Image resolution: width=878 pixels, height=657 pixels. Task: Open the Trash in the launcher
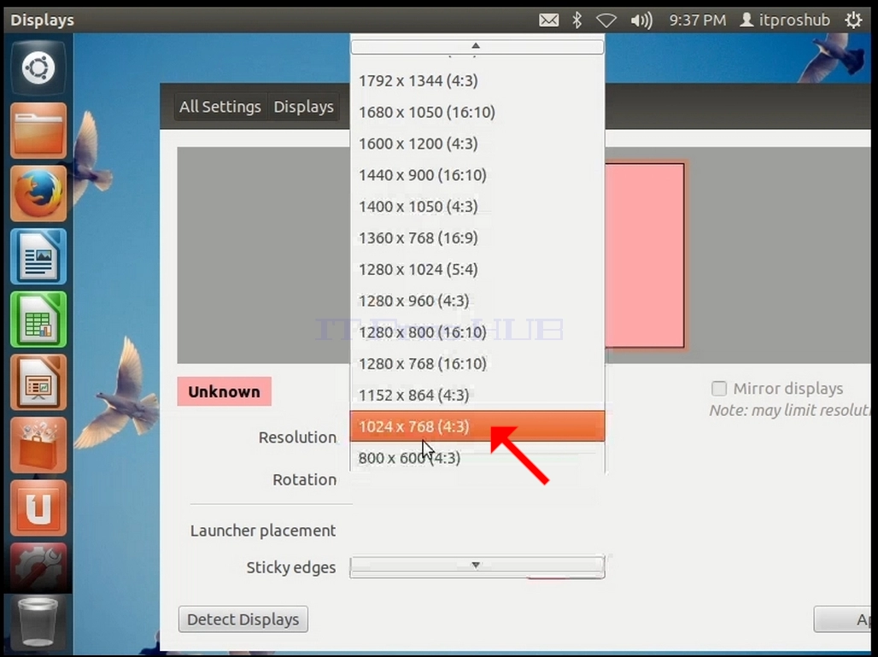click(x=38, y=622)
